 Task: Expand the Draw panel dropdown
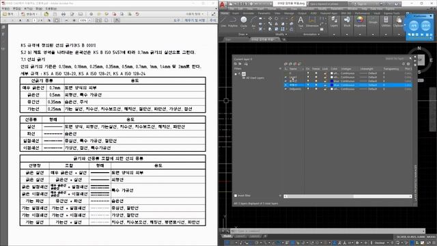pyautogui.click(x=243, y=34)
